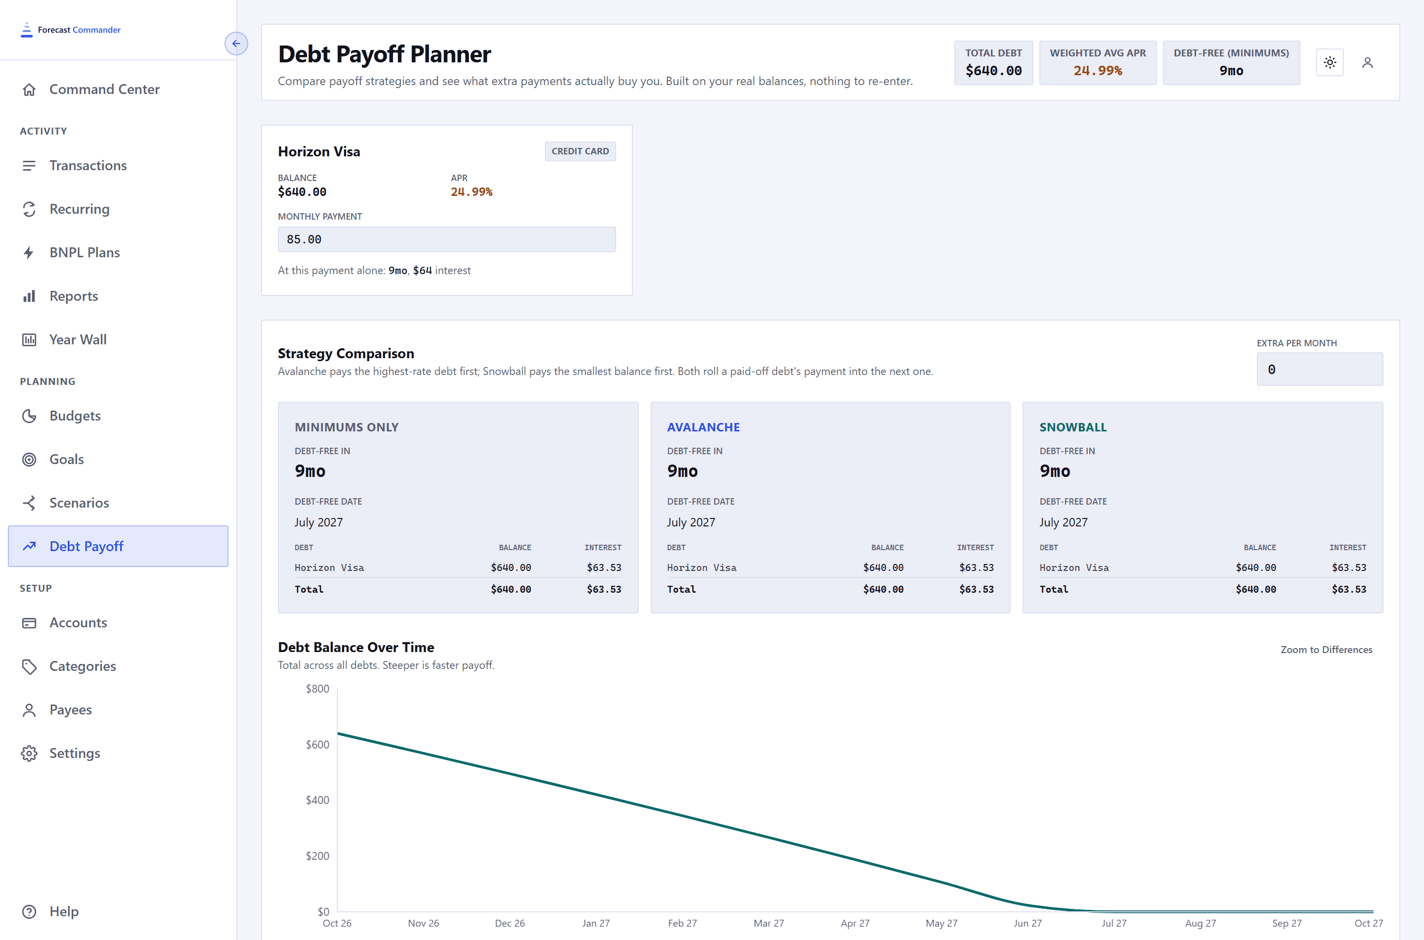
Task: Click the Transactions list icon
Action: pyautogui.click(x=29, y=165)
